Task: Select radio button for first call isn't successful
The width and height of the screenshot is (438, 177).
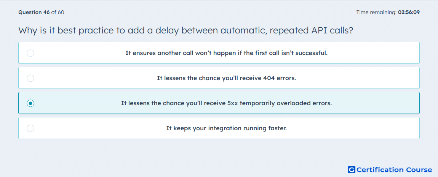Action: tap(30, 53)
